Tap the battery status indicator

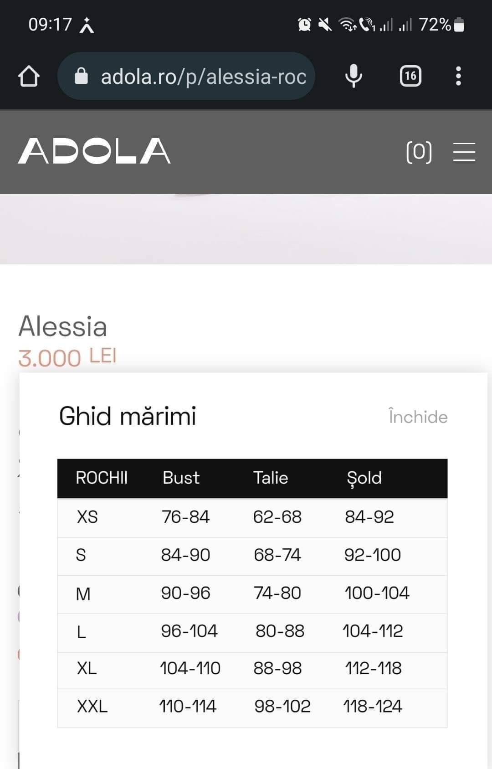click(x=459, y=25)
